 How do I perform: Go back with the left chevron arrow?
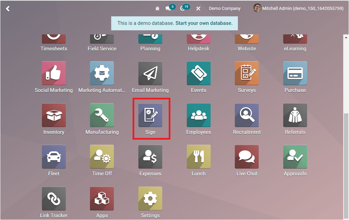coord(8,9)
